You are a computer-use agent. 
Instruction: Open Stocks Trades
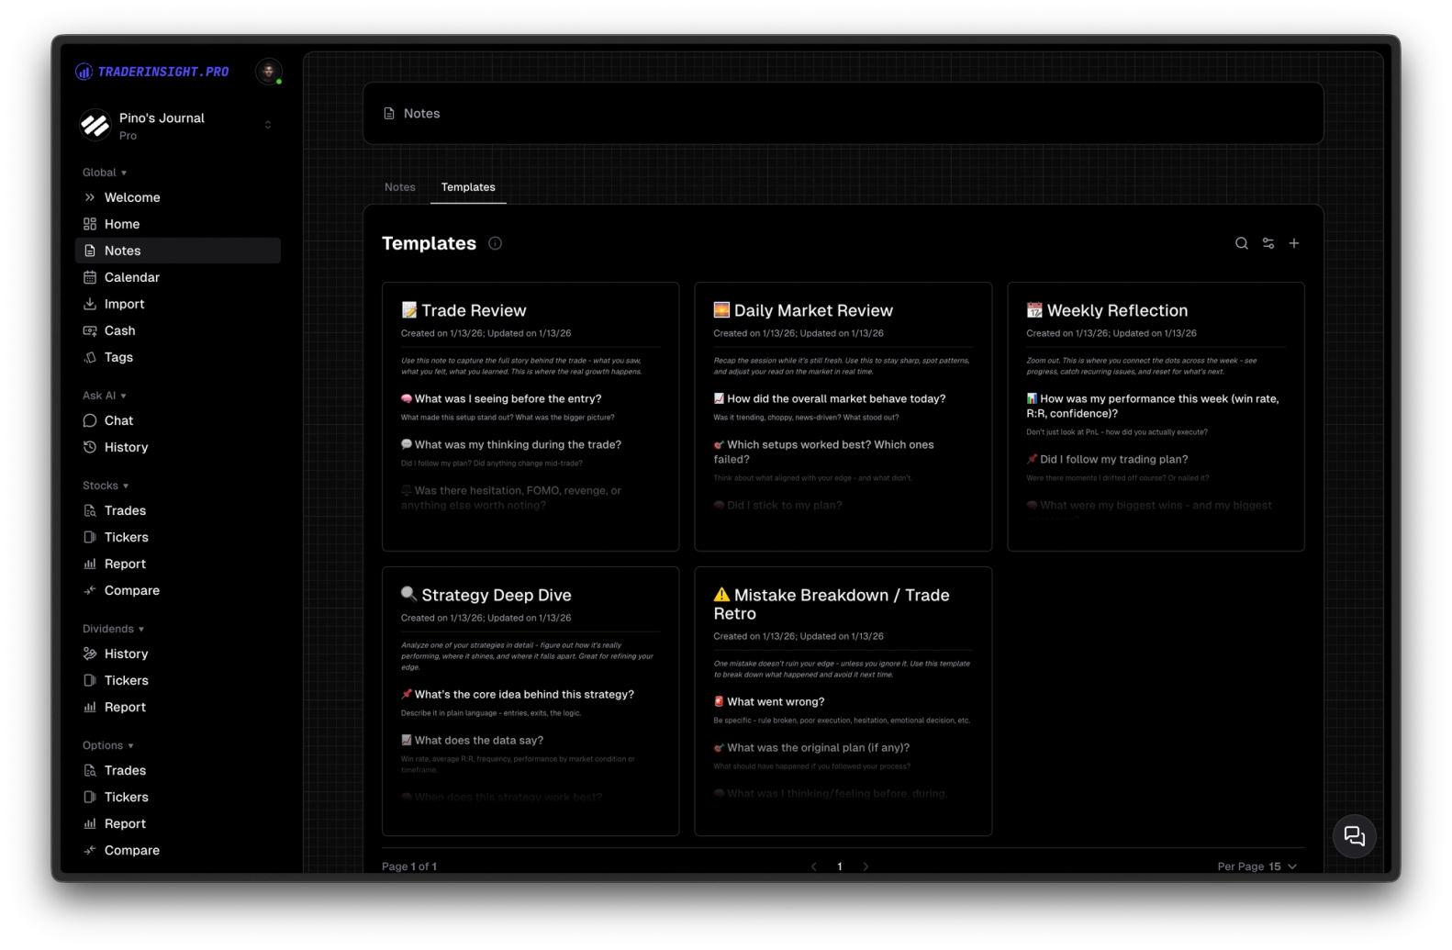178,510
